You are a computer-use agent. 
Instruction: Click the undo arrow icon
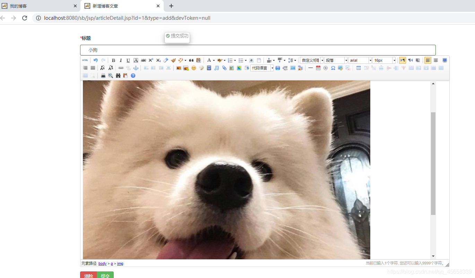coord(96,60)
